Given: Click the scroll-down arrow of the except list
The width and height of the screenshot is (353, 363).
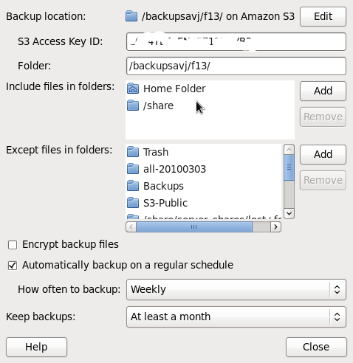Looking at the screenshot, I should [289, 213].
